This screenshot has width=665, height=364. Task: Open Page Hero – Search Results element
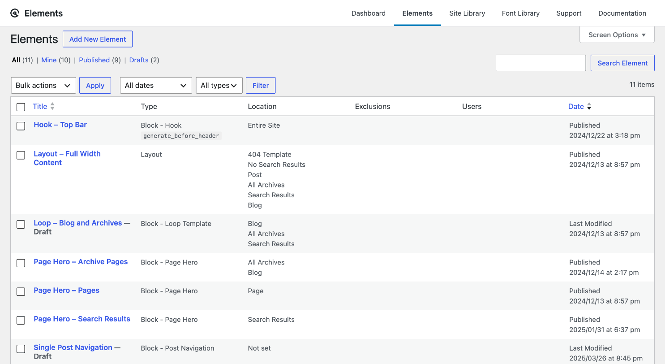pos(82,319)
